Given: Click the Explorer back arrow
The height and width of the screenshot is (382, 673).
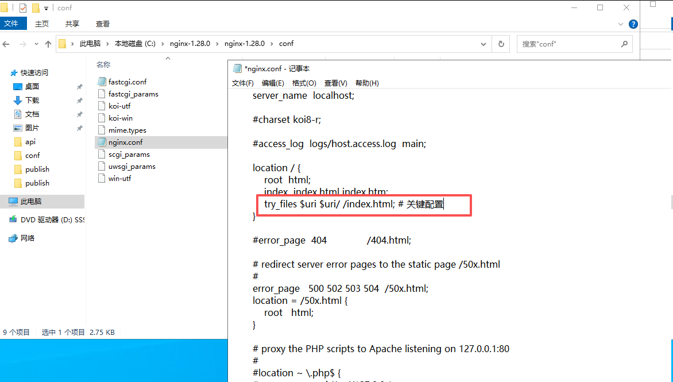Looking at the screenshot, I should pos(6,44).
